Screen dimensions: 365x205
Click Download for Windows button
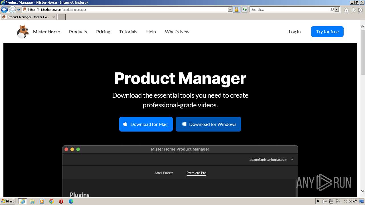208,124
